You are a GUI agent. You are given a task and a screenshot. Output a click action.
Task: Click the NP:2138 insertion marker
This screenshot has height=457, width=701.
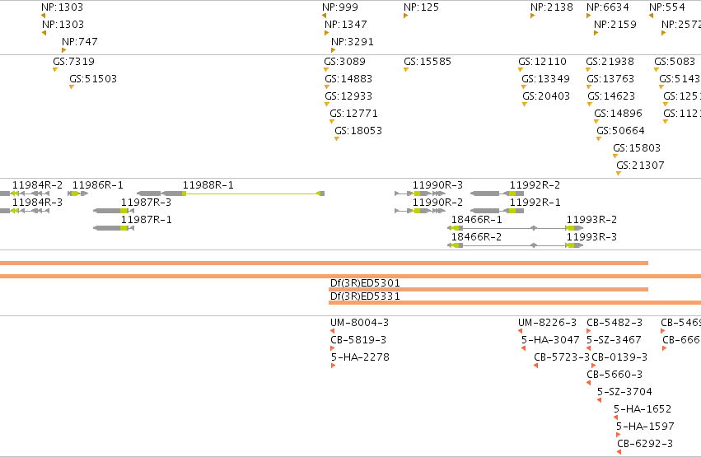click(532, 16)
